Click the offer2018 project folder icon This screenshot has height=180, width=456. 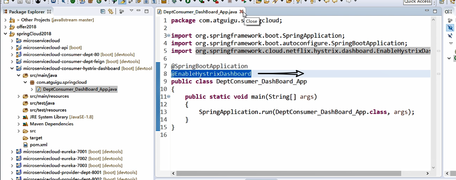(x=12, y=27)
